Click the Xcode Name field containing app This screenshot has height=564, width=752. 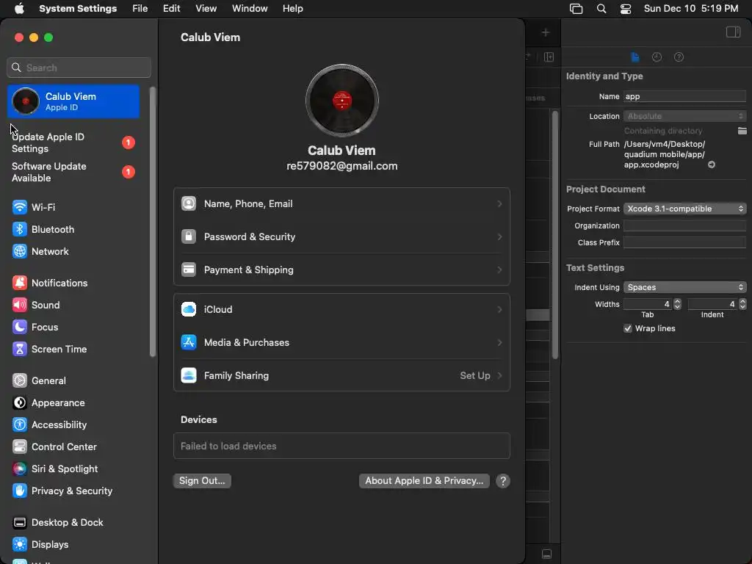(684, 96)
